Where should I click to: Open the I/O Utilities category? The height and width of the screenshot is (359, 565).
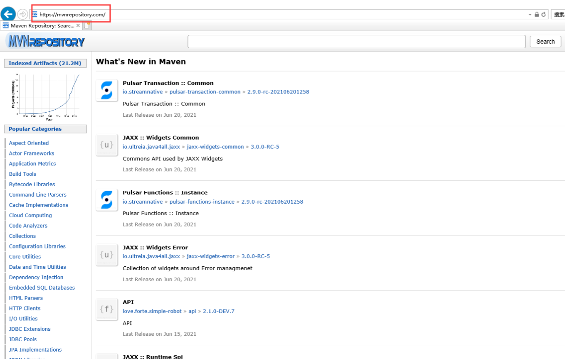(23, 319)
